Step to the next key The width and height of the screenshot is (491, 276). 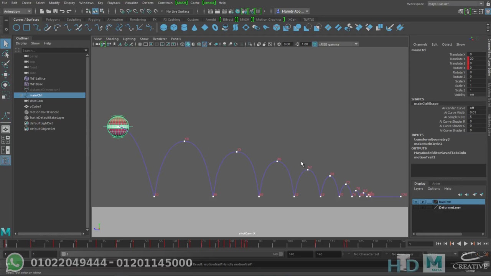coord(472,243)
